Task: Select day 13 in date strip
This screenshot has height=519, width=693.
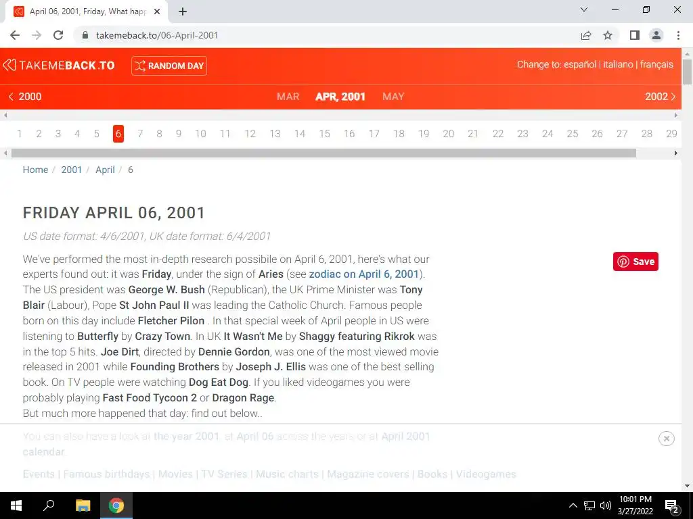Action: 275,134
